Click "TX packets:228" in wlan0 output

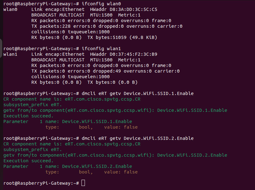(x=47, y=26)
